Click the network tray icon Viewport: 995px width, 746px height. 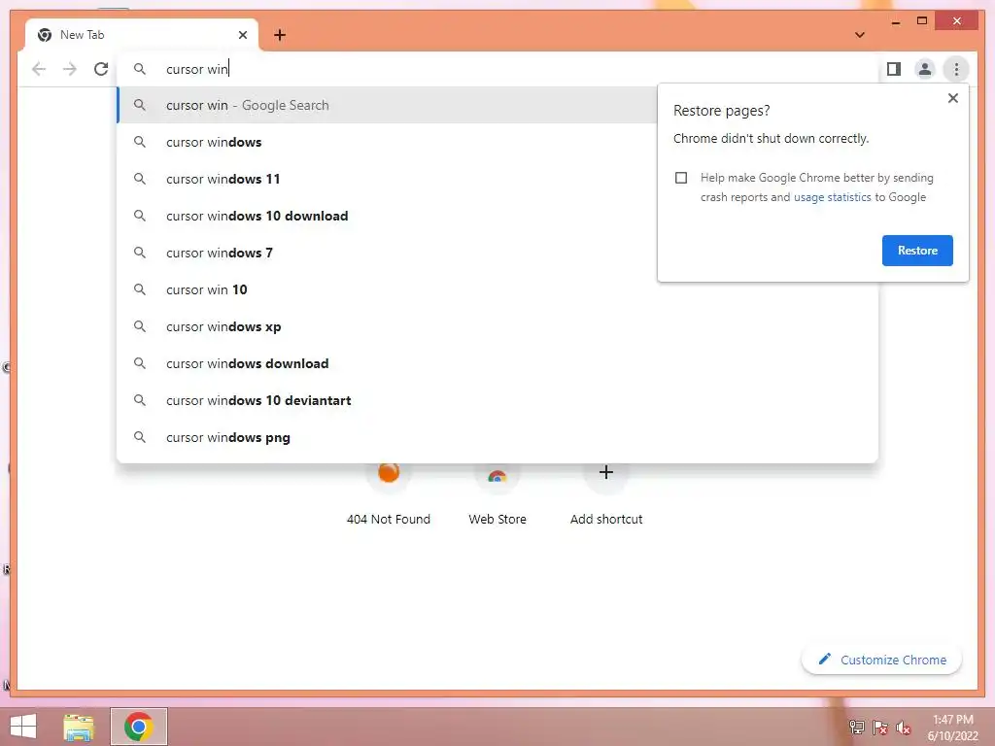pos(857,728)
